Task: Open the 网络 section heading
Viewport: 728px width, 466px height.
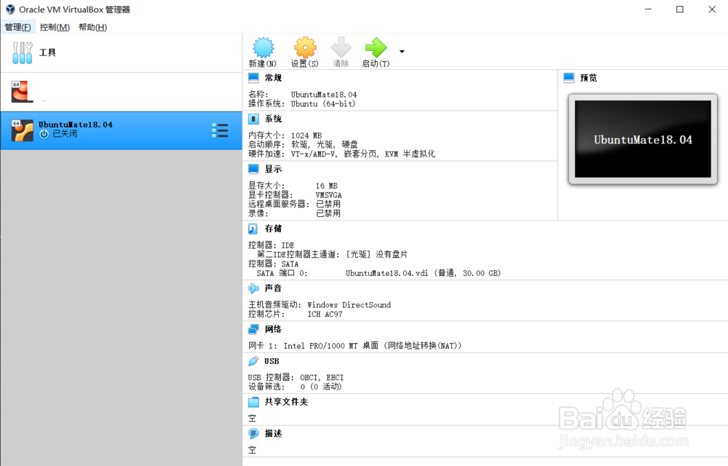Action: (273, 329)
